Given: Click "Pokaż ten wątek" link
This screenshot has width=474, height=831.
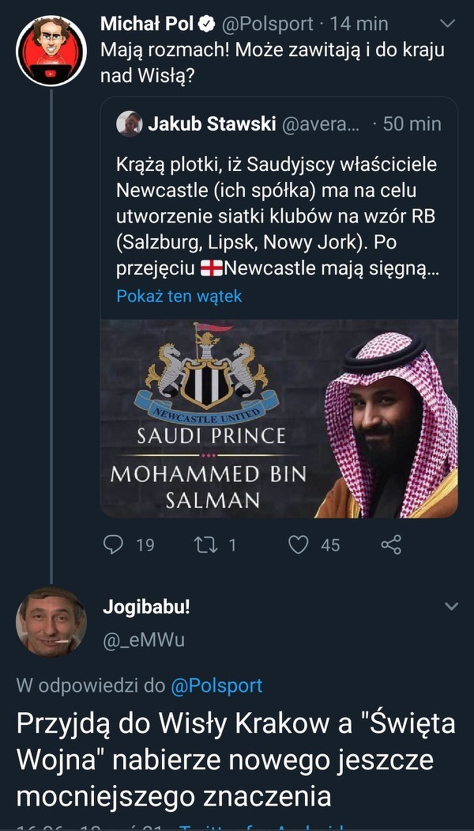Looking at the screenshot, I should point(179,296).
